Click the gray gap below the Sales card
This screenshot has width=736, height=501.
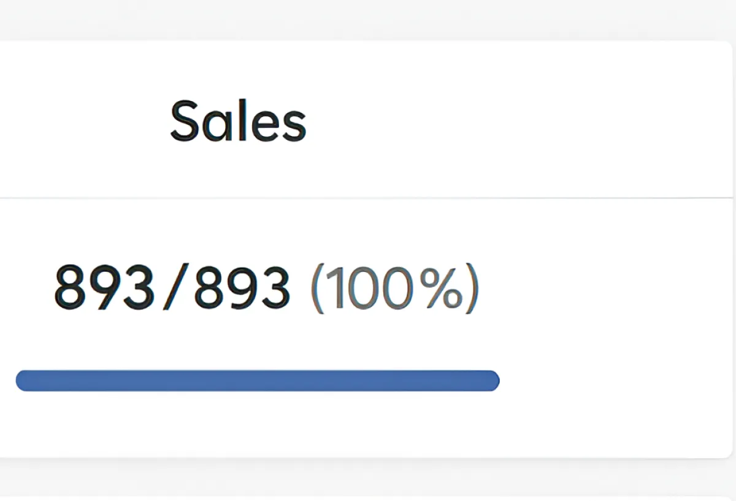tap(368, 478)
